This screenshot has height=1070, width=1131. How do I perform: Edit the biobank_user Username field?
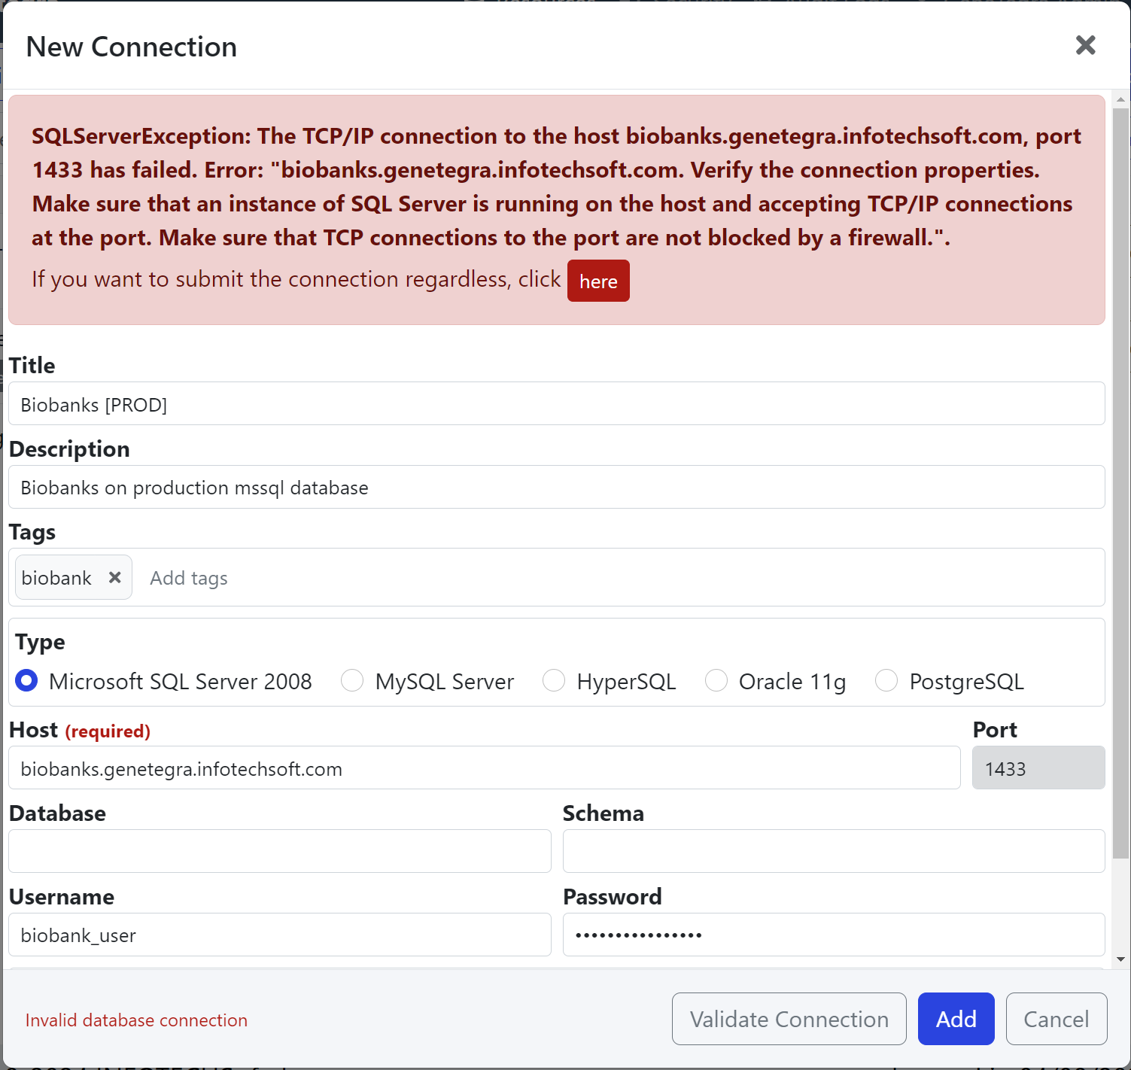pyautogui.click(x=279, y=935)
